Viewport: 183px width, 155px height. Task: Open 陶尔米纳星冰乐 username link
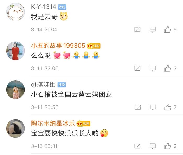[53, 123]
